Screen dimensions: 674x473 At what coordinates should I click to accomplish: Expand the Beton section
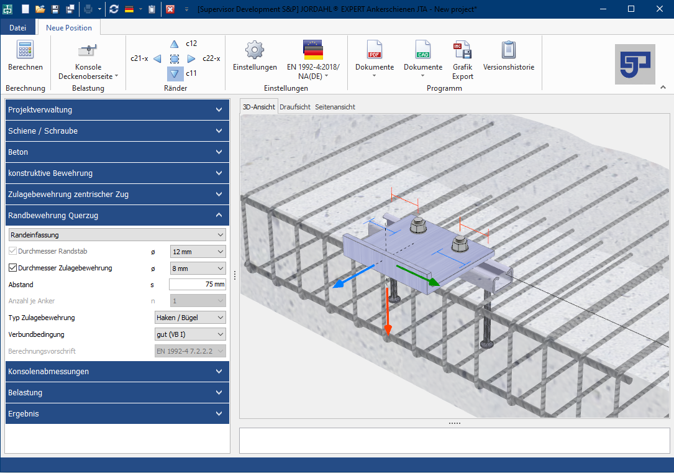[117, 152]
